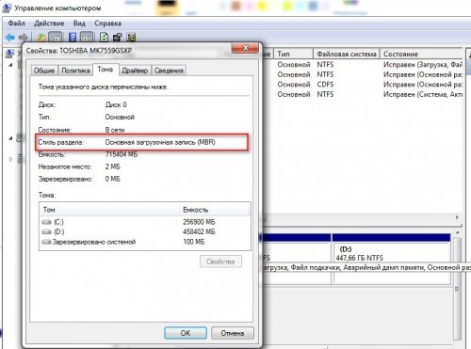Collapse the second group in console tree
This screenshot has height=349, width=471.
click(x=10, y=137)
